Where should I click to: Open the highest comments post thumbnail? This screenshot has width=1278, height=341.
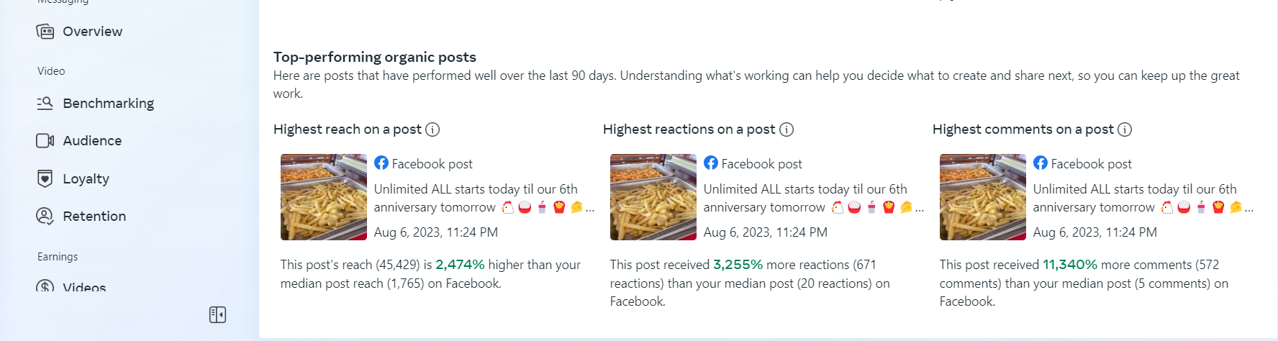pos(983,197)
